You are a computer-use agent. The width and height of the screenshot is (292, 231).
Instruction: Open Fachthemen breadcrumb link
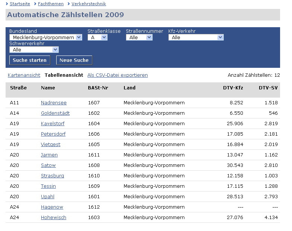click(51, 4)
